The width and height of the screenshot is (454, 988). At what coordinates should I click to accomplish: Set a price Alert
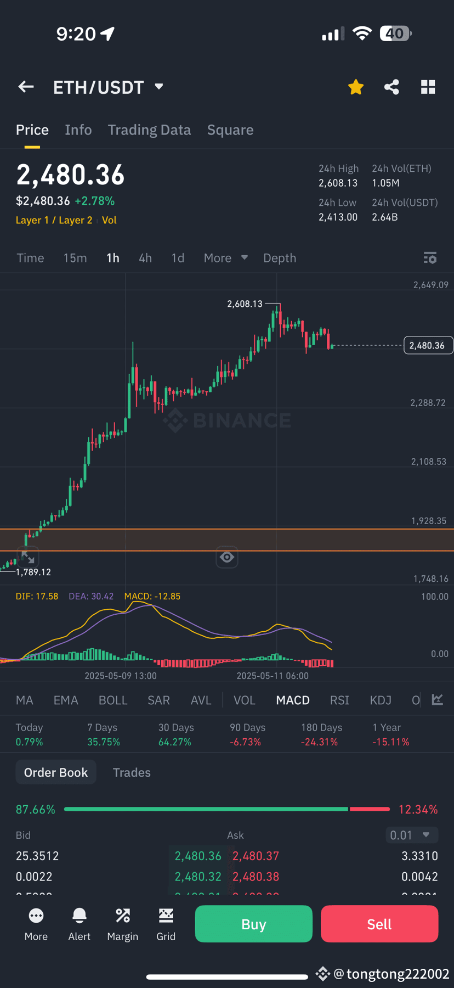coord(80,924)
